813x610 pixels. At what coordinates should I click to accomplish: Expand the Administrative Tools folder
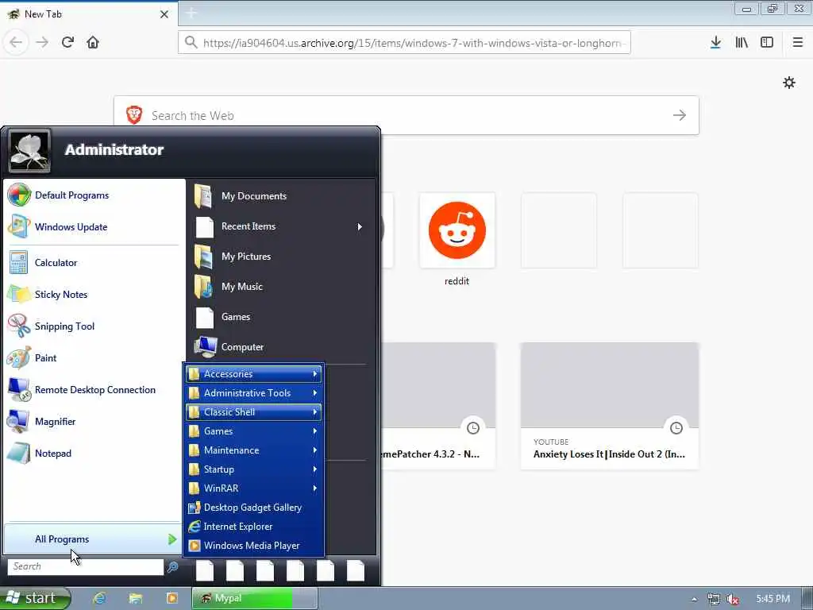click(x=253, y=392)
